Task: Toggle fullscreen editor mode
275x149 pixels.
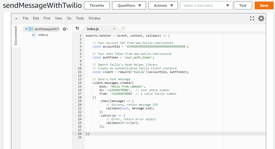Action: point(252,18)
